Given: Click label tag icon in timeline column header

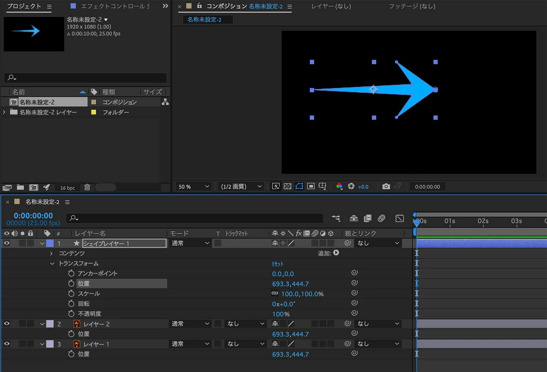Looking at the screenshot, I should point(47,233).
